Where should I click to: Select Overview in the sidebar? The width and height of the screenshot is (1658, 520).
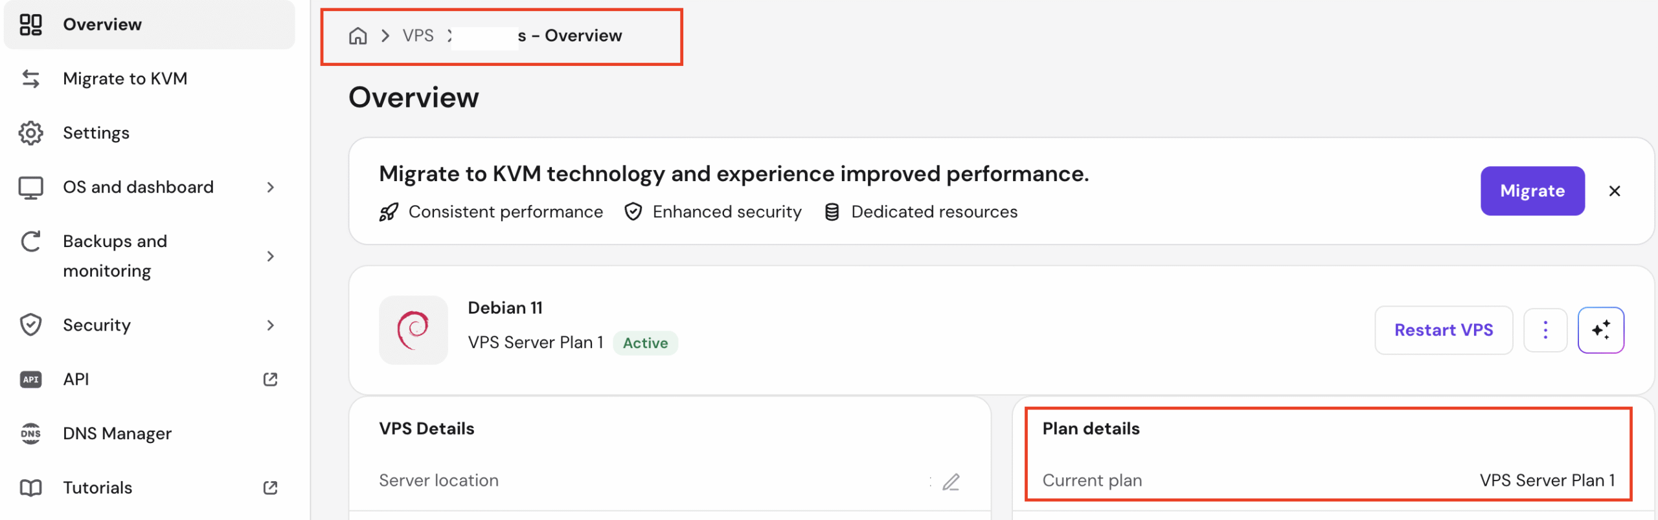(102, 25)
